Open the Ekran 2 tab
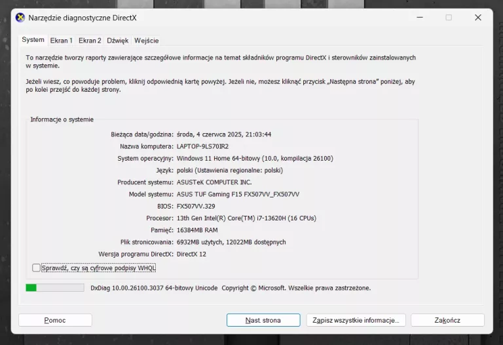This screenshot has width=503, height=345. tap(90, 41)
